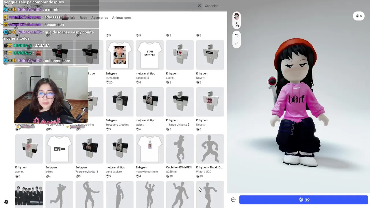Click the Cancelar link

click(x=211, y=6)
